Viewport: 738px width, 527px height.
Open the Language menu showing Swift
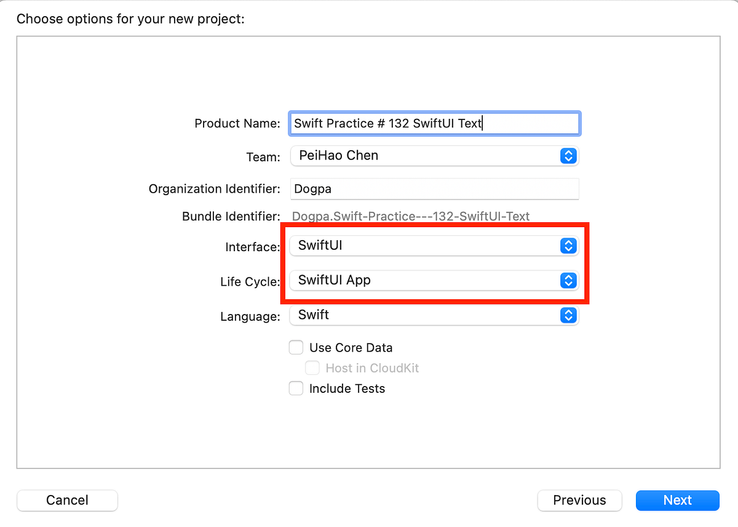424,315
